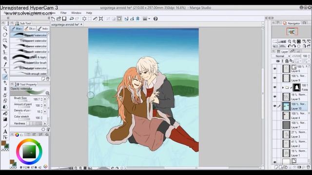The width and height of the screenshot is (312, 175).
Task: Open the Normal blending mode dropdown
Action: tap(281, 56)
